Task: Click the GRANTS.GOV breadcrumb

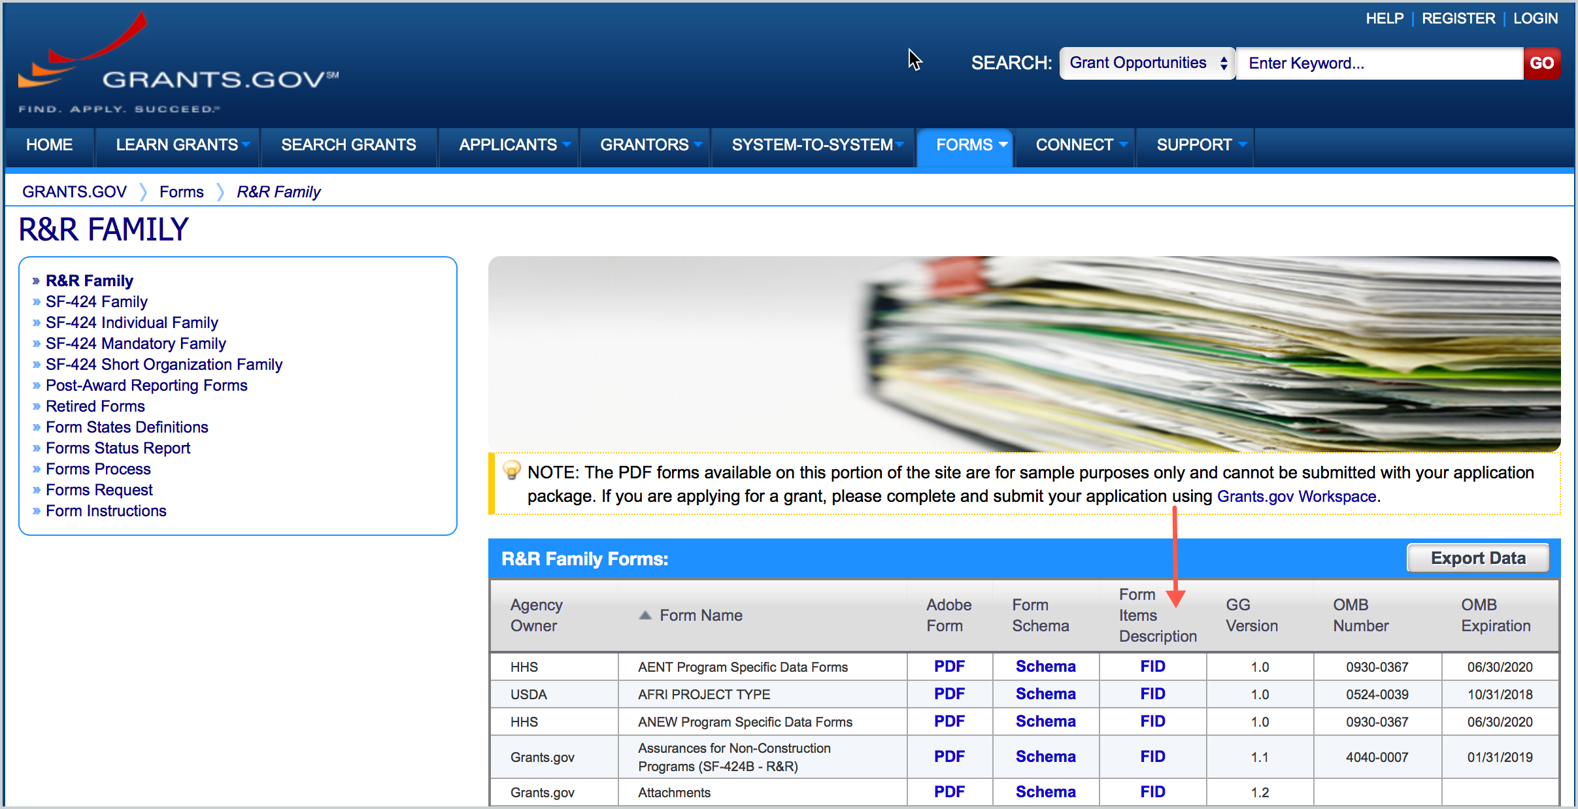Action: tap(75, 191)
